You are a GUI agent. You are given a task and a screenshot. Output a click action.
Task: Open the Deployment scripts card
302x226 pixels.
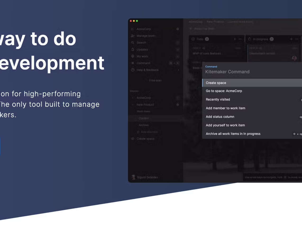(x=273, y=53)
